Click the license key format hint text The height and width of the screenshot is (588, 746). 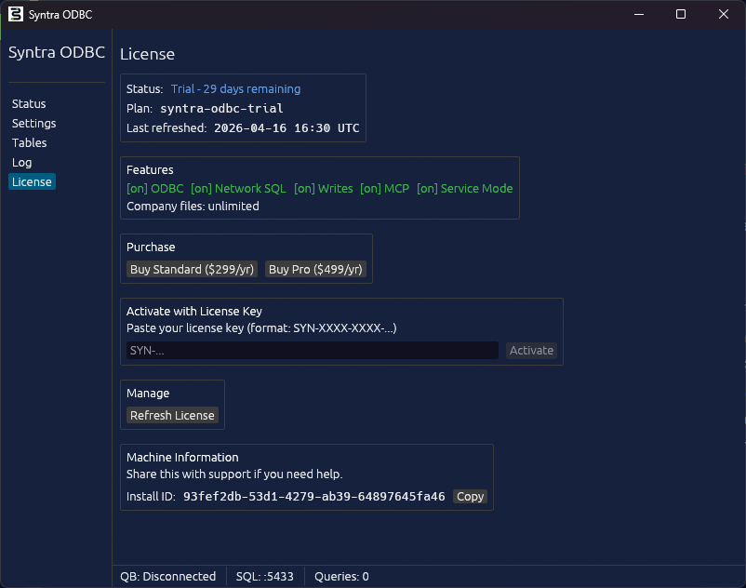pyautogui.click(x=261, y=328)
